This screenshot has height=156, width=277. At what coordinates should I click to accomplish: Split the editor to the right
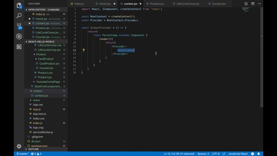coord(253,4)
